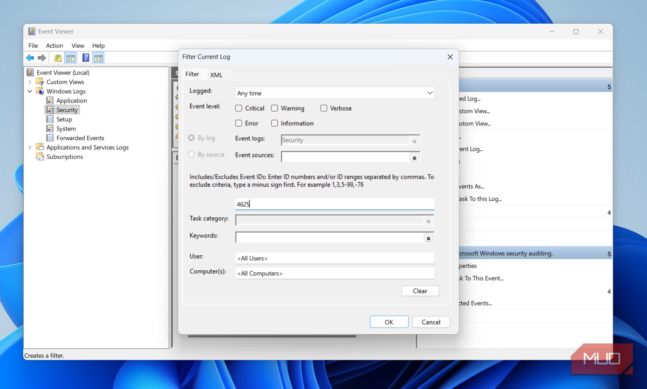Close the Filter Current Log dialog

pos(450,57)
